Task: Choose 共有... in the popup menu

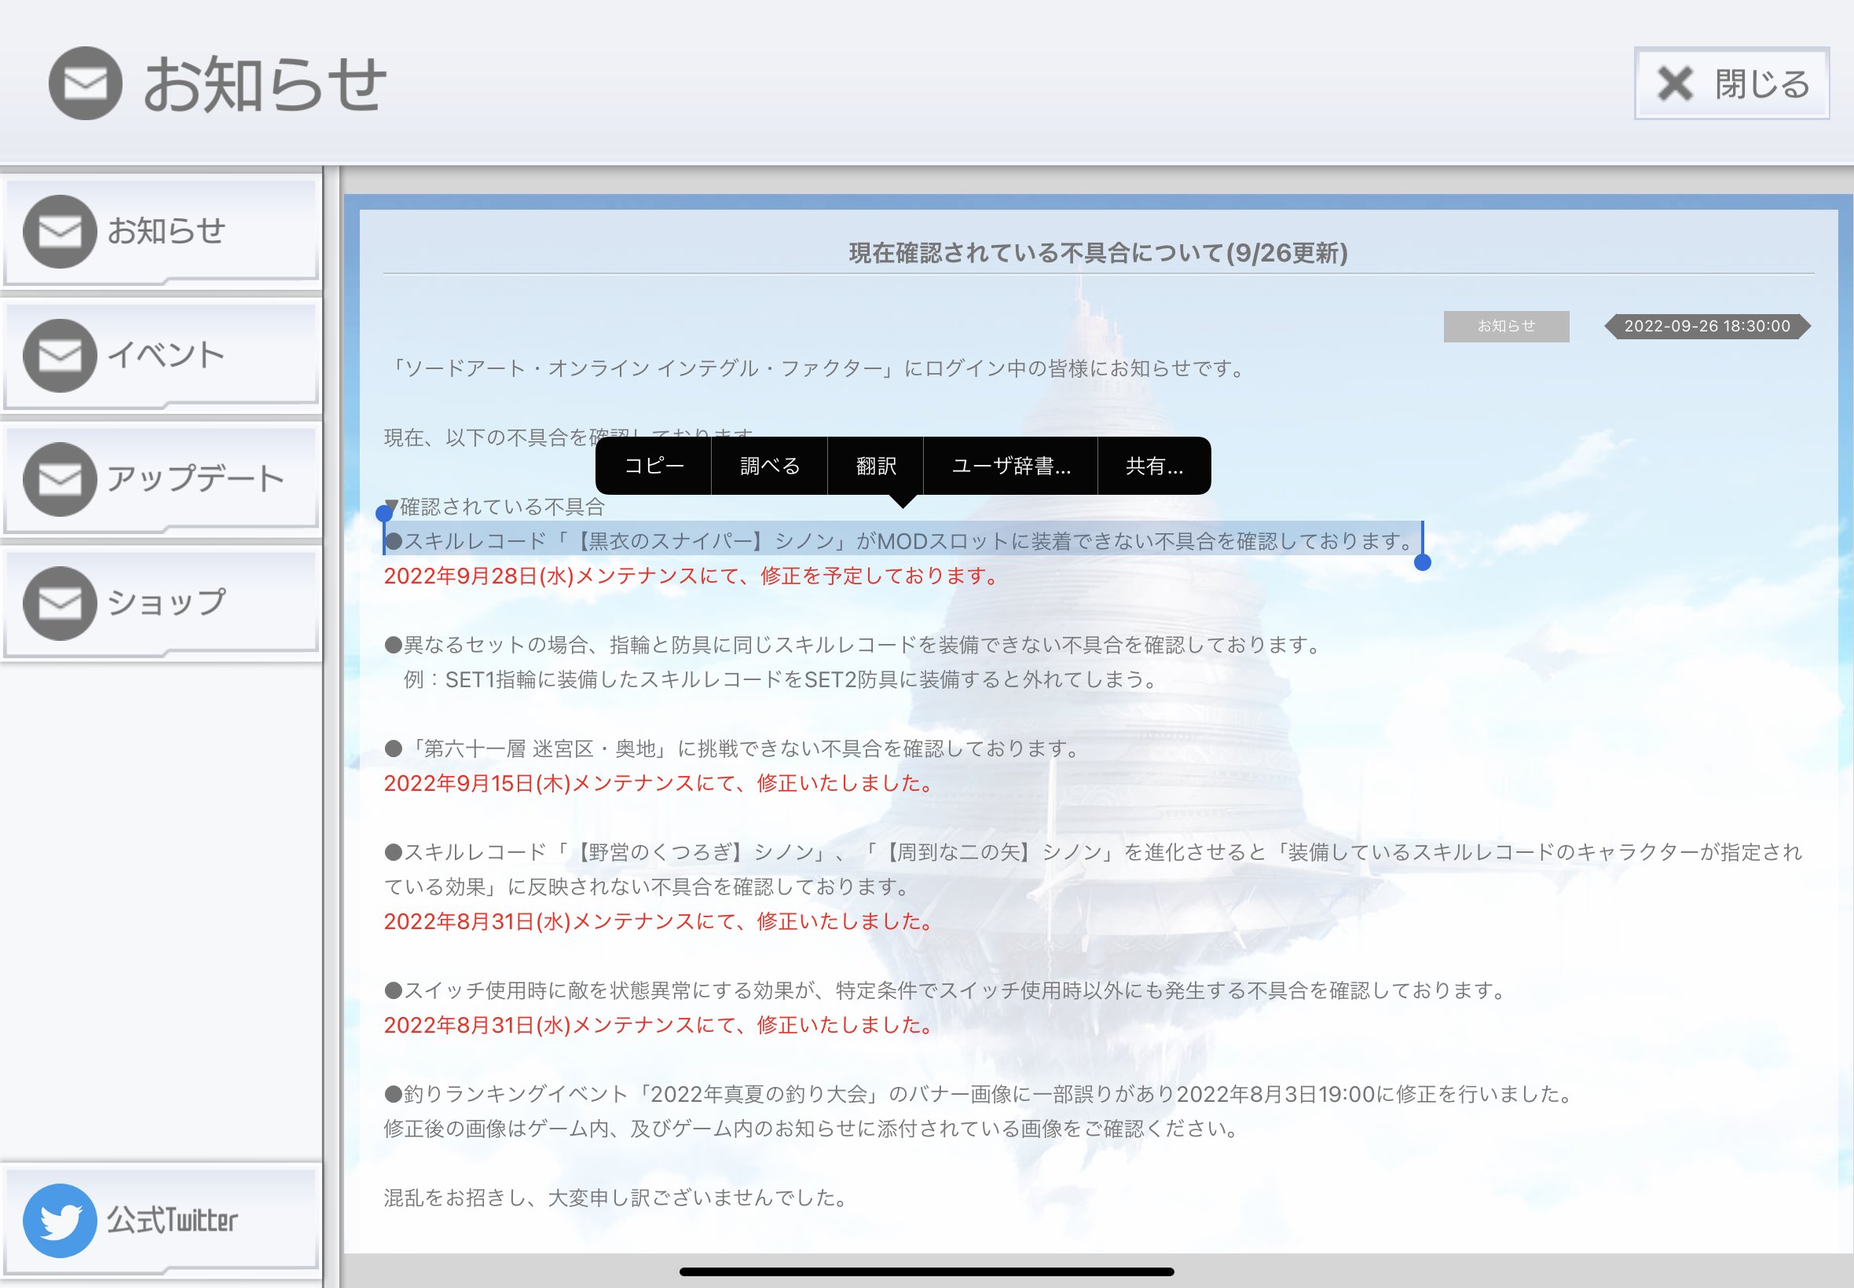Action: click(x=1154, y=466)
